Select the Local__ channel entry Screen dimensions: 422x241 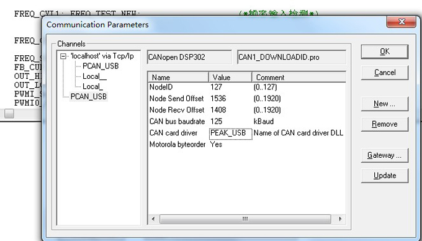coord(94,76)
